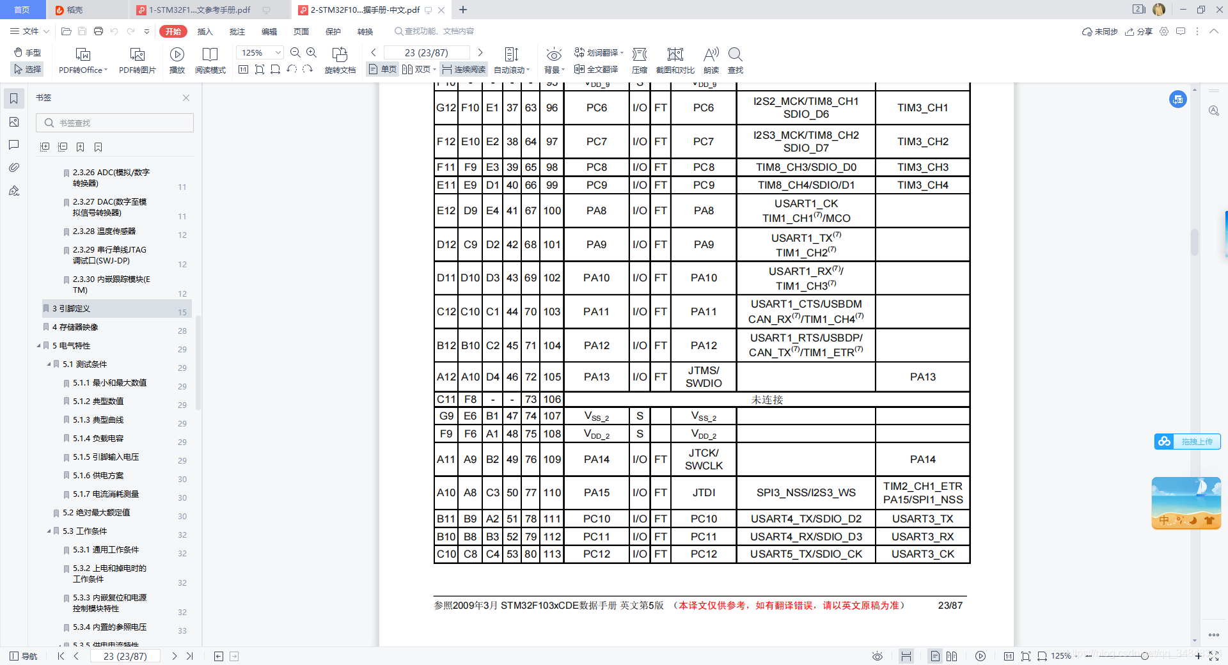Close the bookmarks panel

click(186, 98)
